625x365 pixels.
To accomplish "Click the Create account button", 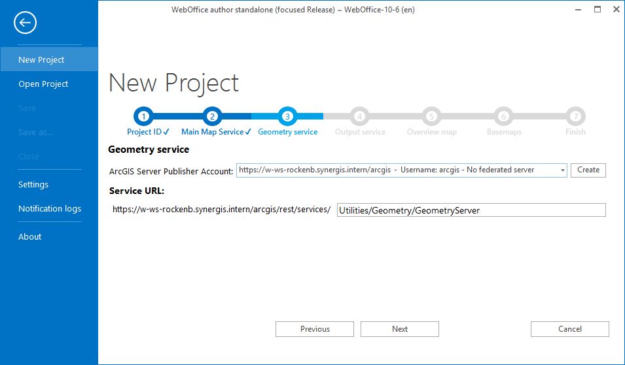I will tap(588, 170).
